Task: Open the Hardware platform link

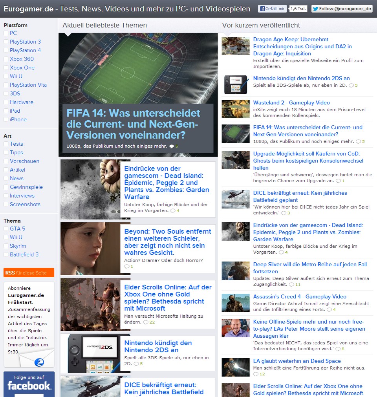Action: pyautogui.click(x=22, y=102)
